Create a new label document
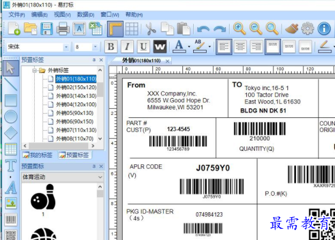Viewport: 335px width, 240px height. pyautogui.click(x=14, y=29)
